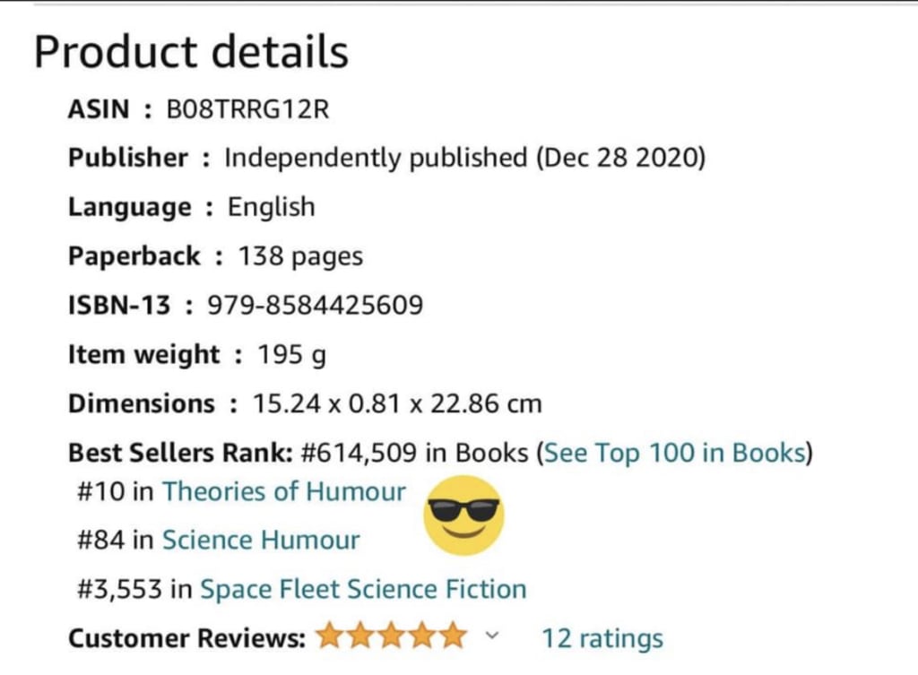Go to the Science Humour category

[260, 541]
